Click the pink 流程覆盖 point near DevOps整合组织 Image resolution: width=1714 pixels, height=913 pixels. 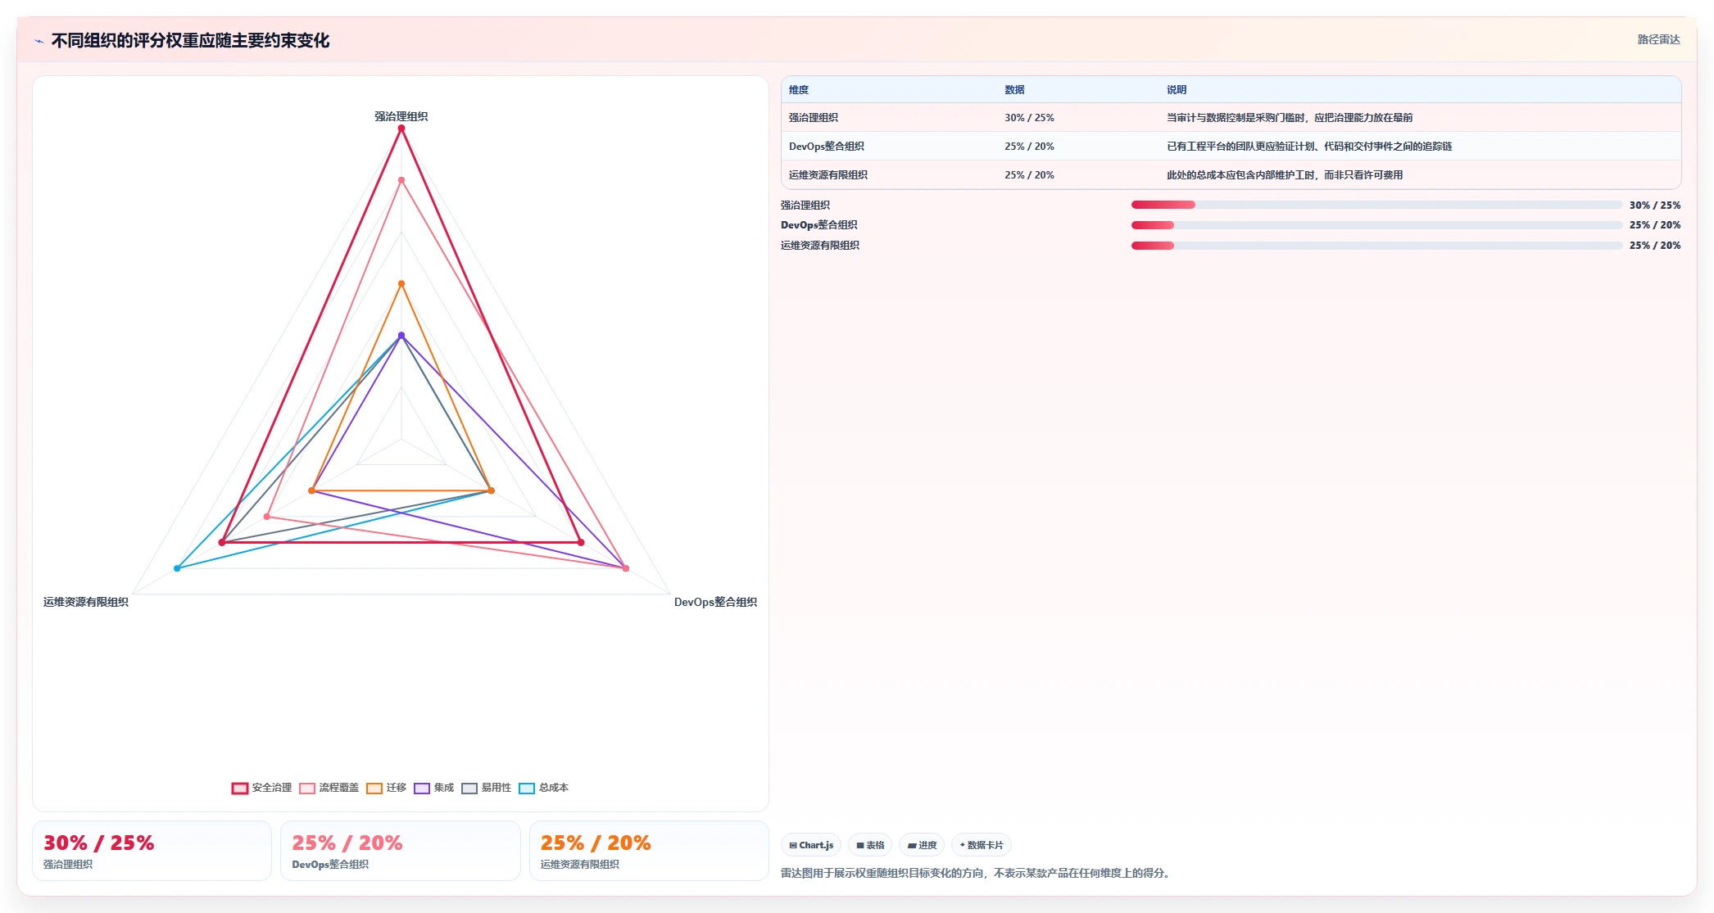(x=626, y=568)
